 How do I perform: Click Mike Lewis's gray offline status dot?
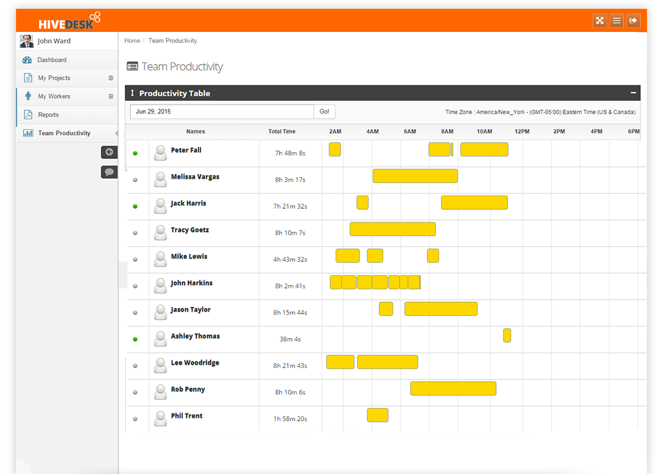click(x=135, y=260)
